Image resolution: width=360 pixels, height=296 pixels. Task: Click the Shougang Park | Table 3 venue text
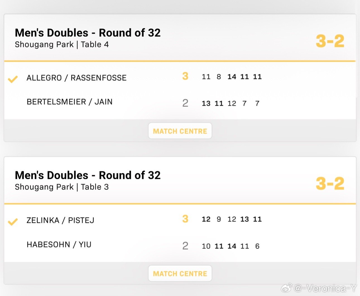[x=62, y=187]
